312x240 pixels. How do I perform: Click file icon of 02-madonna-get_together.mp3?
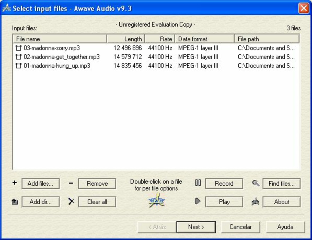click(19, 57)
